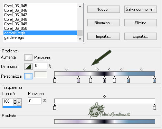The image size is (162, 129).
Task: Click the Diminuisci background swatch icon
Action: (x=28, y=67)
